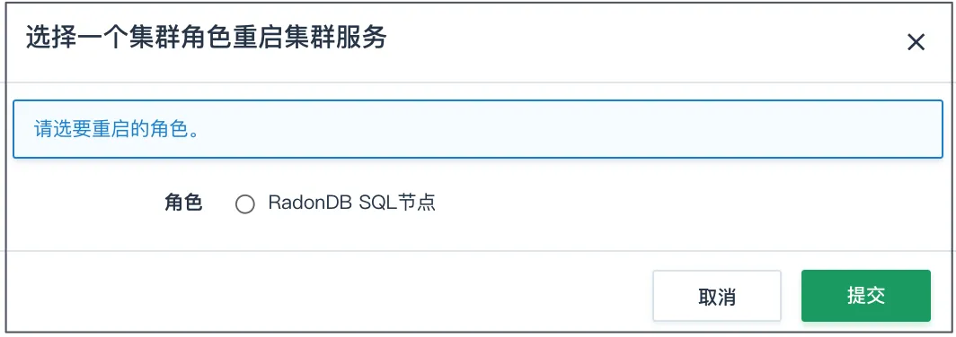Click the 重启集群服务 part of the header
The image size is (956, 337).
click(x=310, y=39)
